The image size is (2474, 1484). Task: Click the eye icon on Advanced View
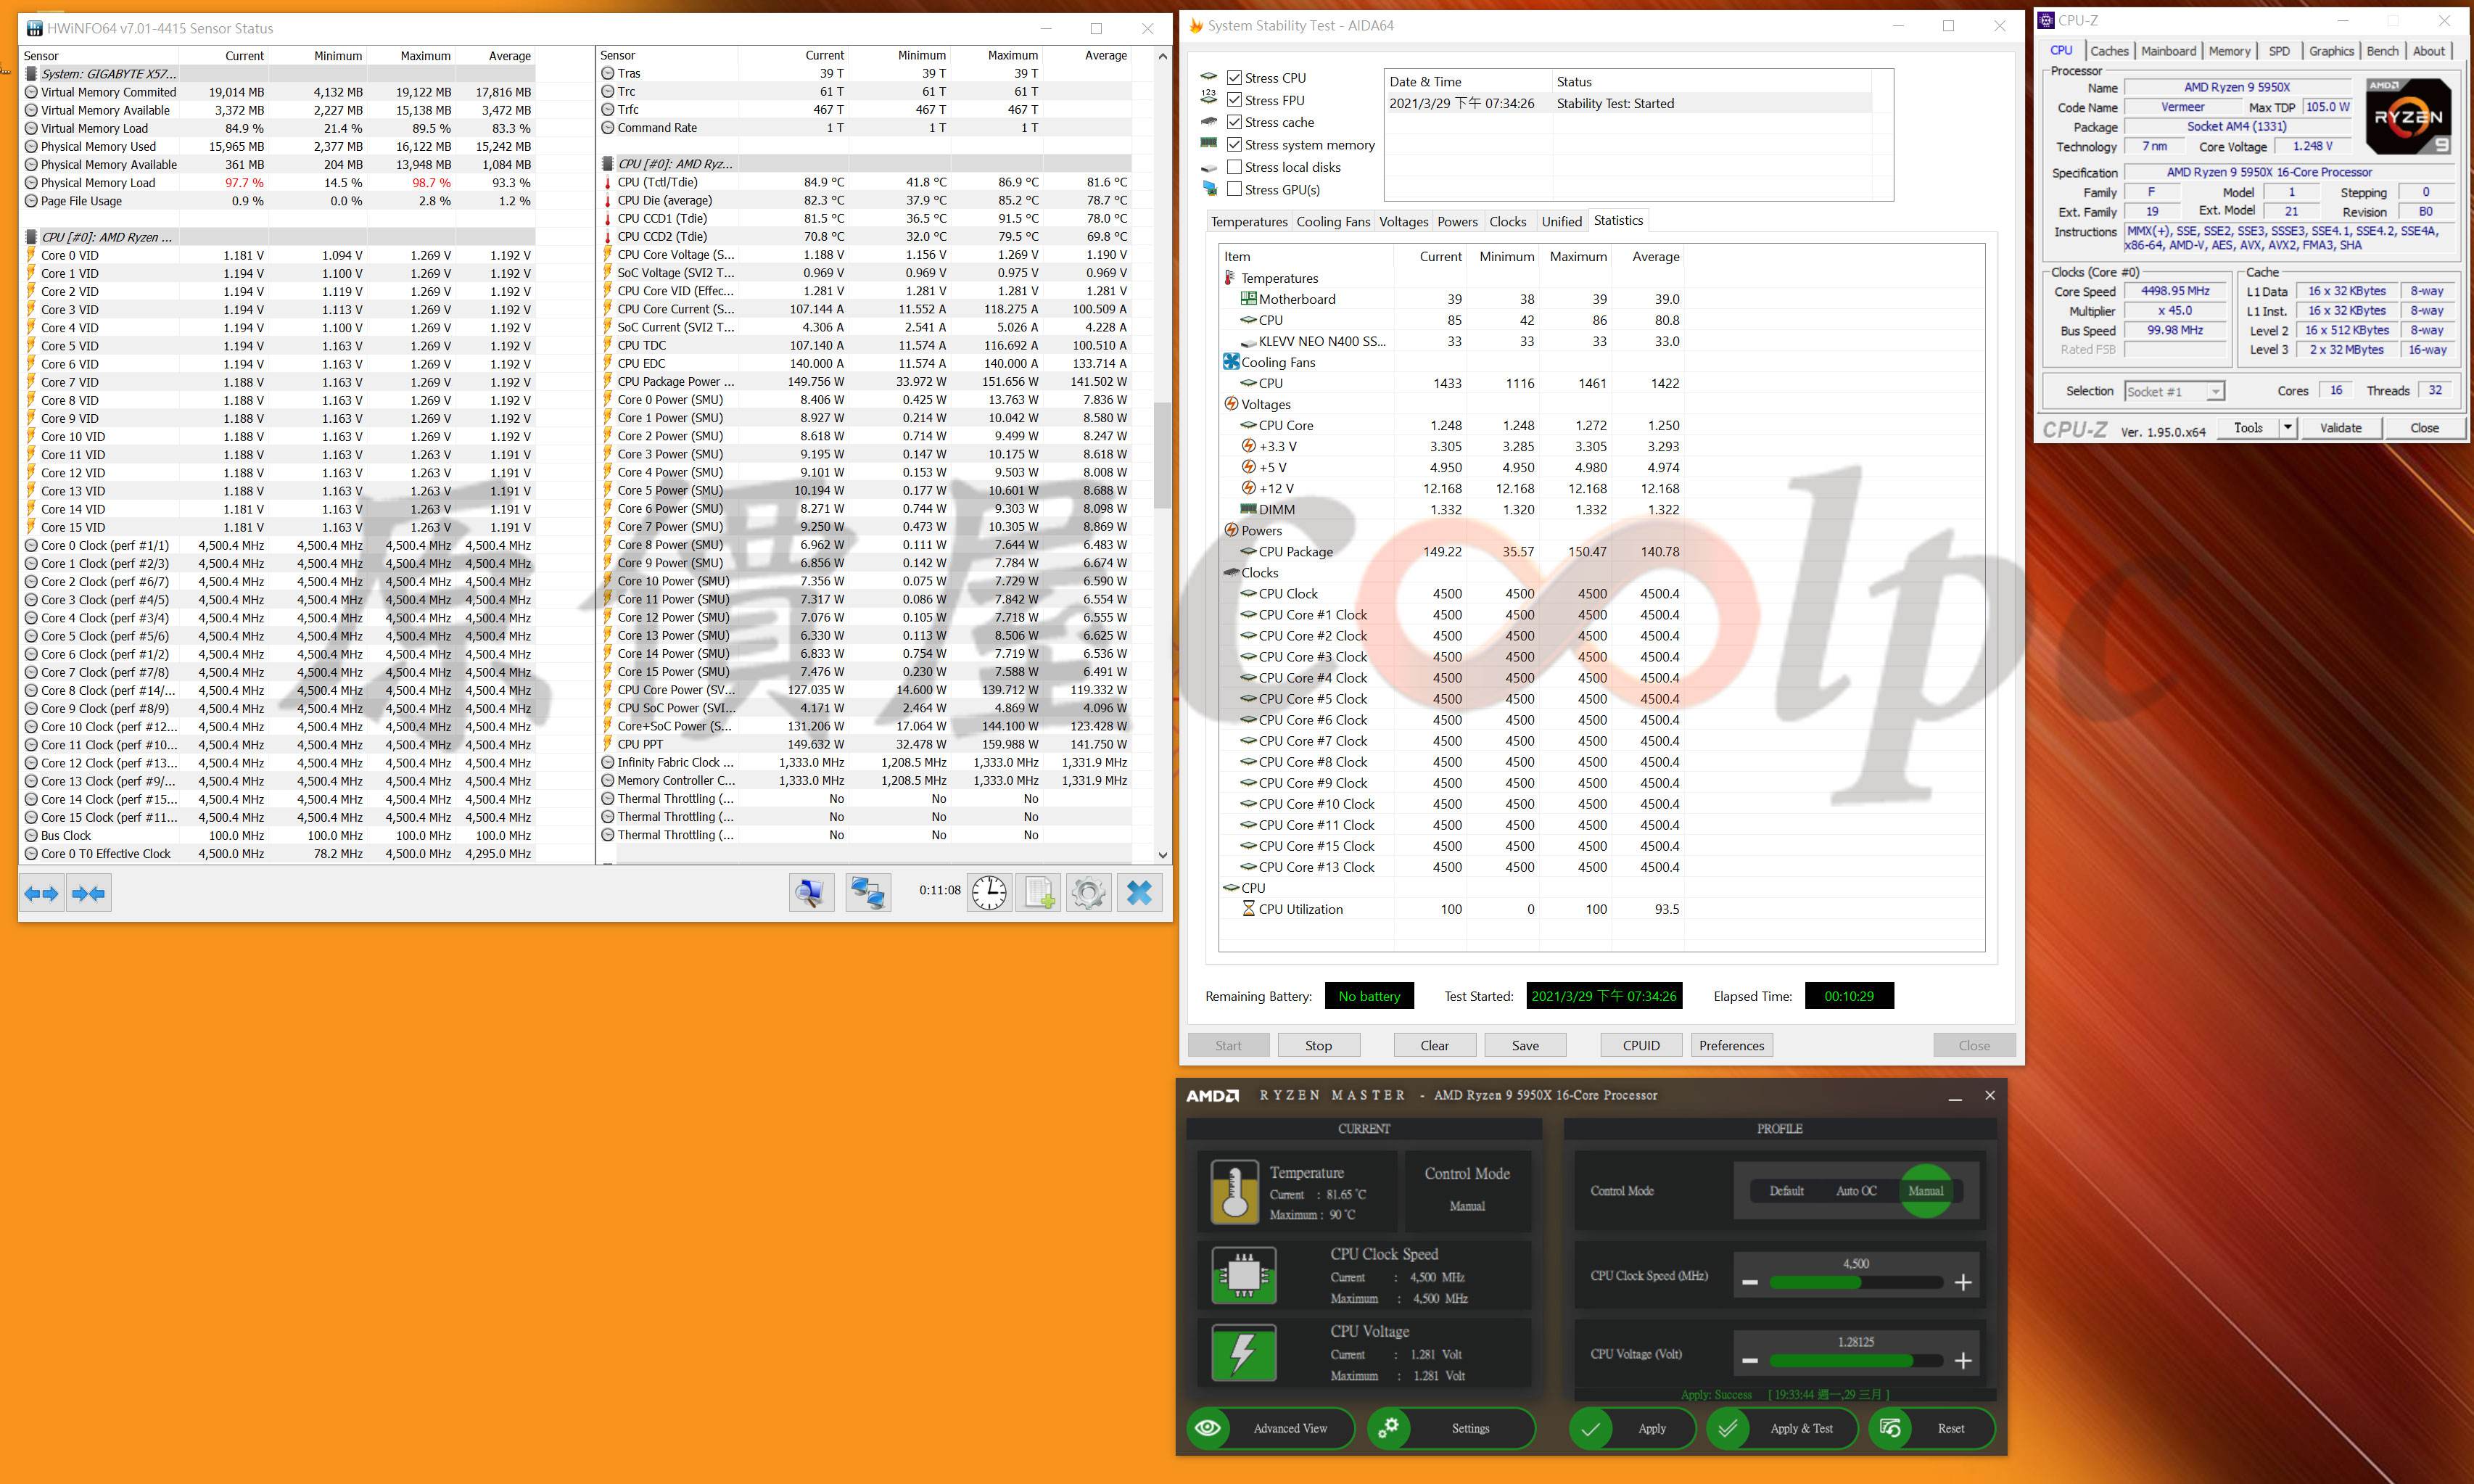[1208, 1428]
